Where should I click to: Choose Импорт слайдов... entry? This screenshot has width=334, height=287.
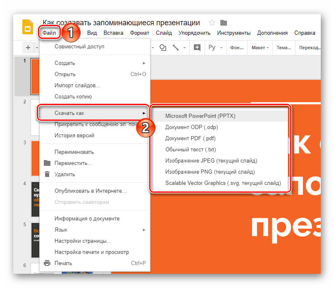[95, 86]
